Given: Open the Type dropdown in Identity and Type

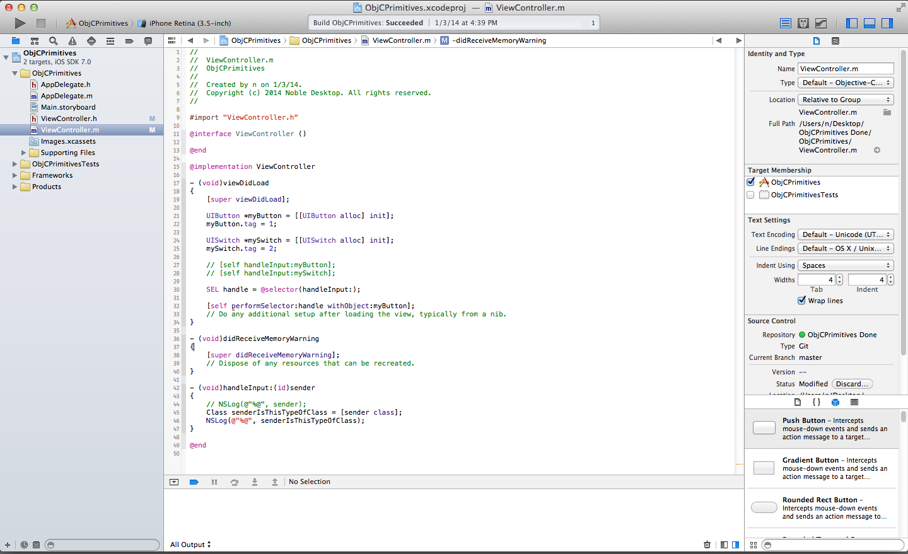Looking at the screenshot, I should coord(846,83).
